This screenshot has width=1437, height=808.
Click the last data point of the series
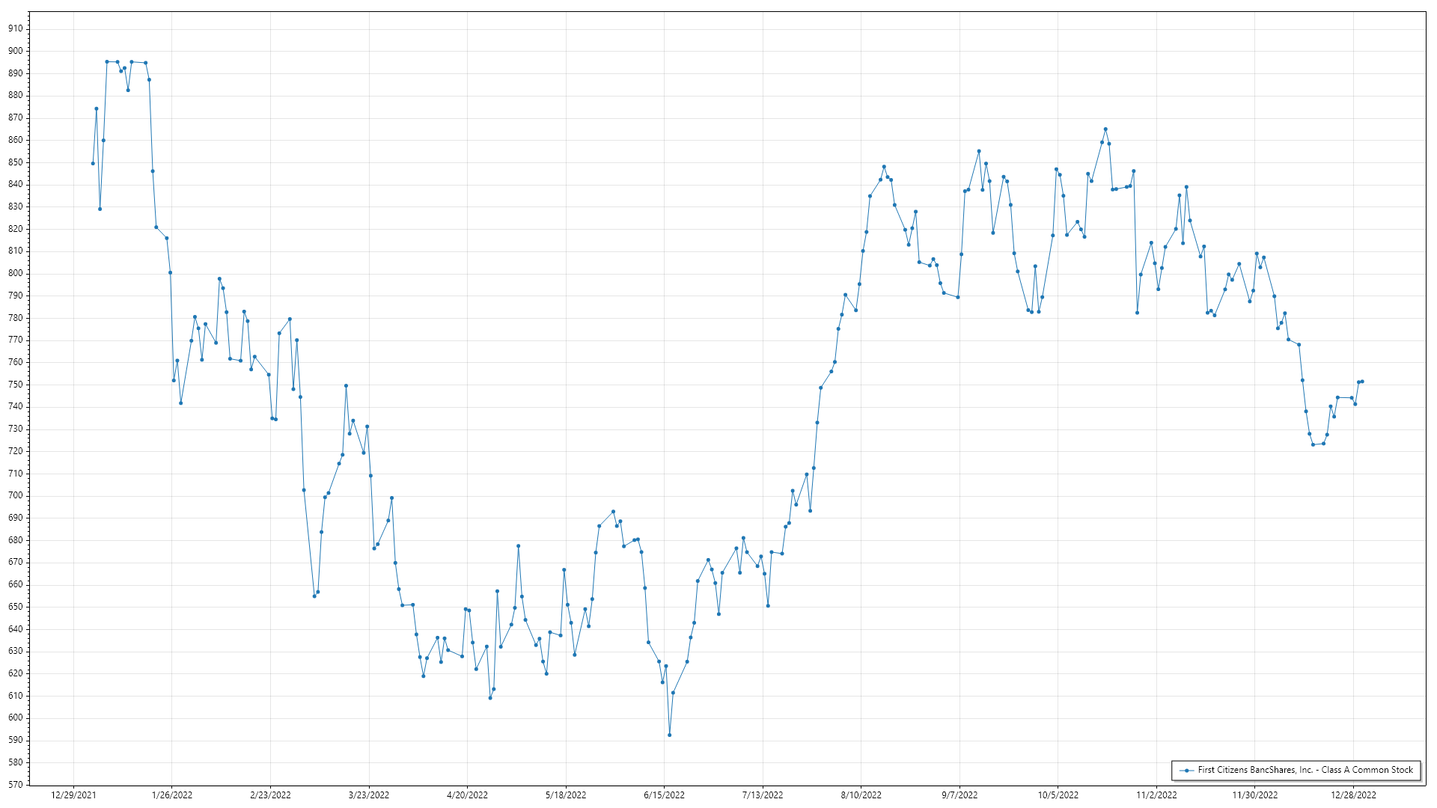1362,382
